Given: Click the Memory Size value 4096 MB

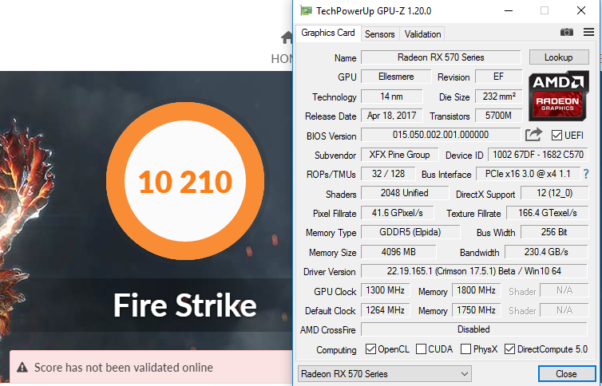Looking at the screenshot, I should (x=398, y=252).
